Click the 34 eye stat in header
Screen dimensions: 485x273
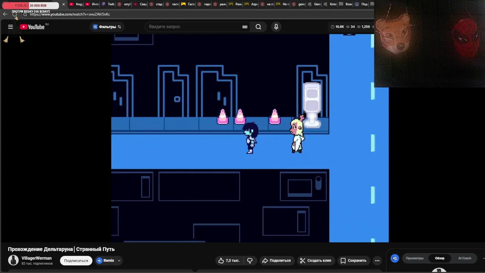[x=350, y=27]
